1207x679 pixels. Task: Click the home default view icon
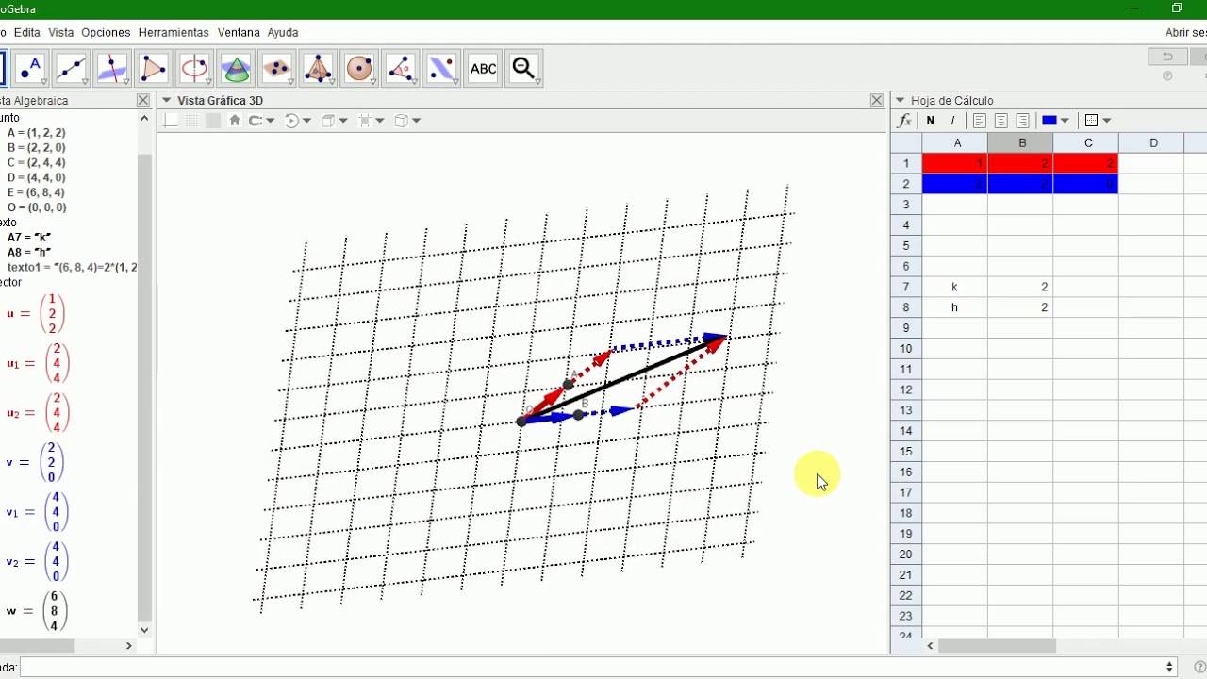(235, 121)
